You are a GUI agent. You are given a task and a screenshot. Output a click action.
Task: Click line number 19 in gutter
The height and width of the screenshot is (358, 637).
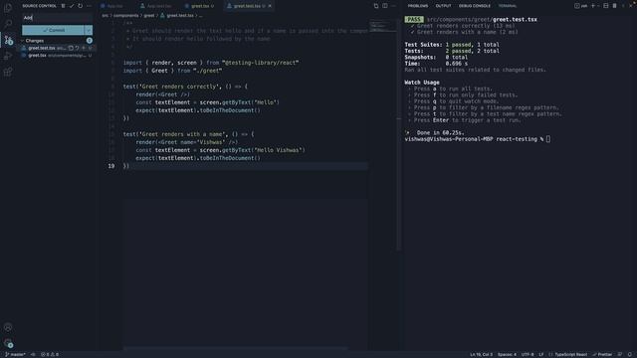pyautogui.click(x=111, y=166)
